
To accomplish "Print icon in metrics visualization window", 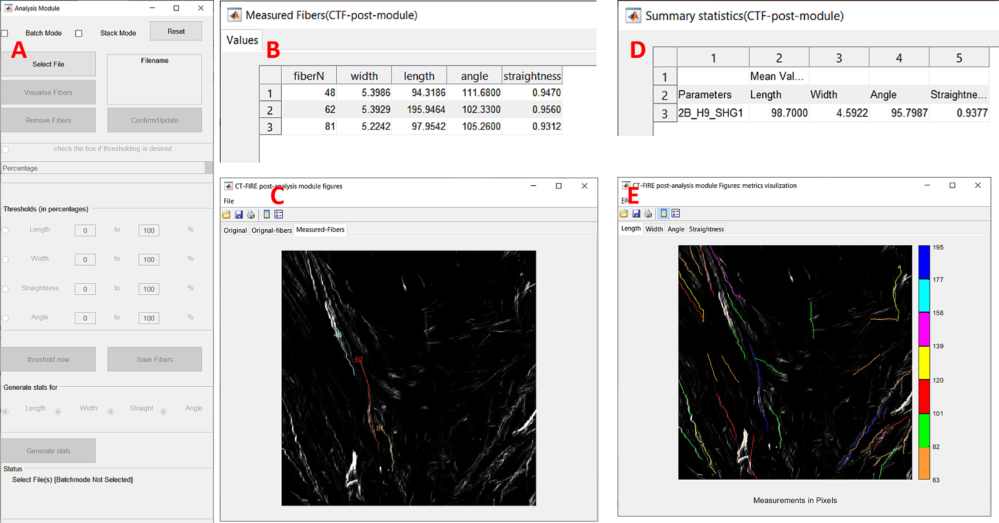I will click(x=648, y=213).
